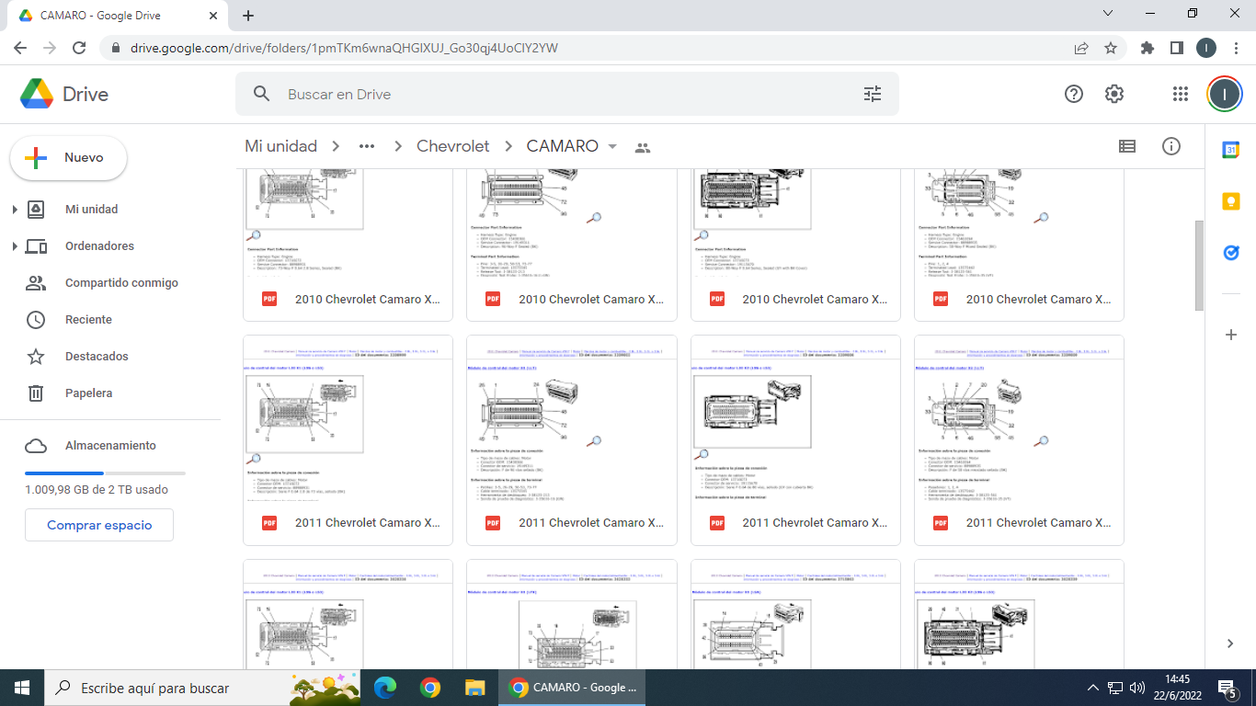The width and height of the screenshot is (1256, 706).
Task: Focus Windows taskbar search box
Action: 202,688
